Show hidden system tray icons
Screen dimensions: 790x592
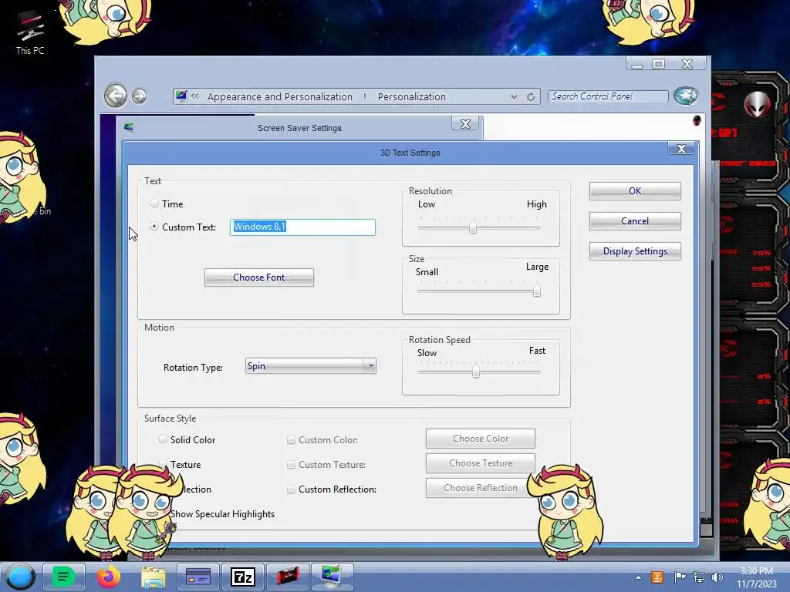[x=638, y=577]
